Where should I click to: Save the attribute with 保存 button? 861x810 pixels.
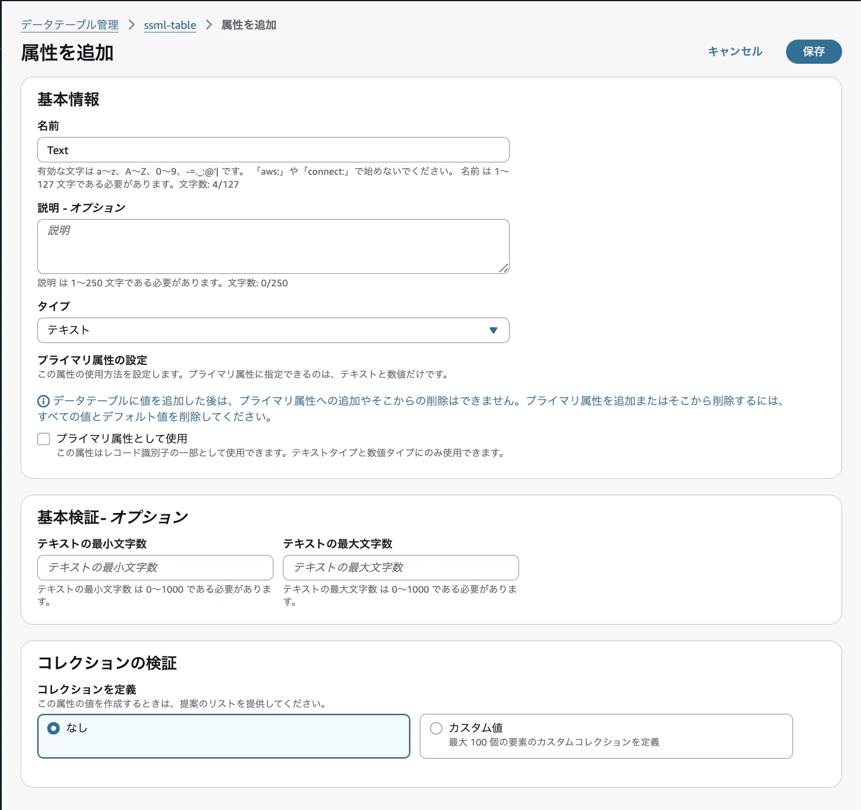[x=814, y=51]
